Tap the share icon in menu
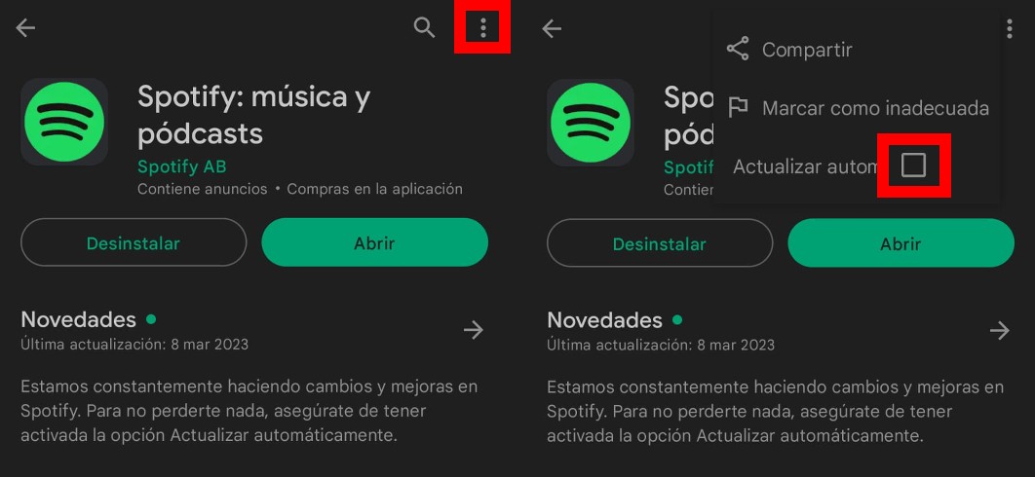The width and height of the screenshot is (1035, 477). pyautogui.click(x=738, y=49)
